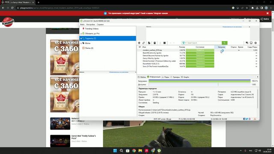Reload the page in the browser
The width and height of the screenshot is (274, 154).
pos(12,8)
